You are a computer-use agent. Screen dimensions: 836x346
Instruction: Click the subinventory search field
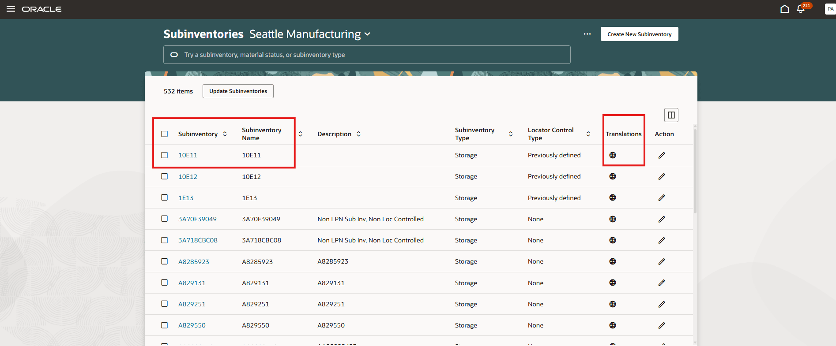[366, 55]
